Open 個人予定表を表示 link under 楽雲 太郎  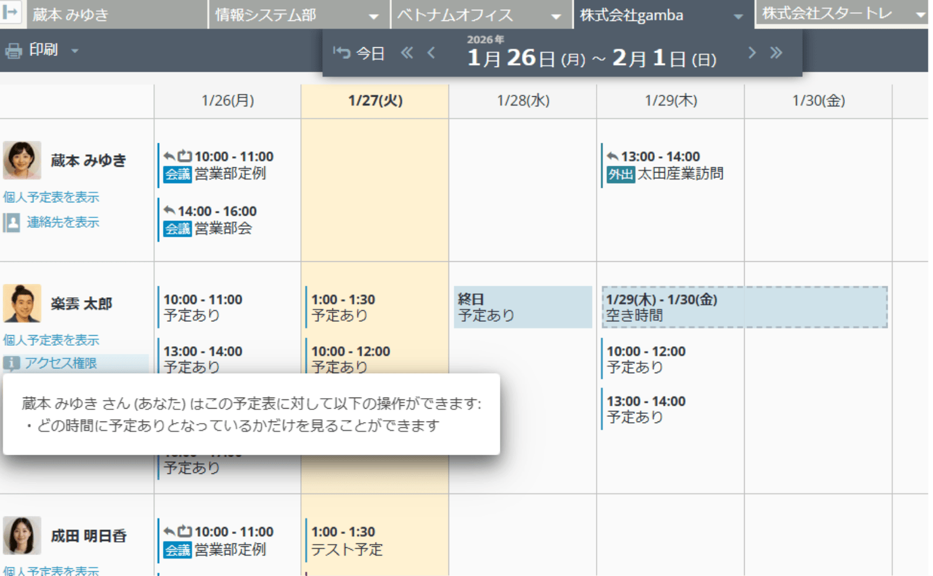tap(51, 340)
